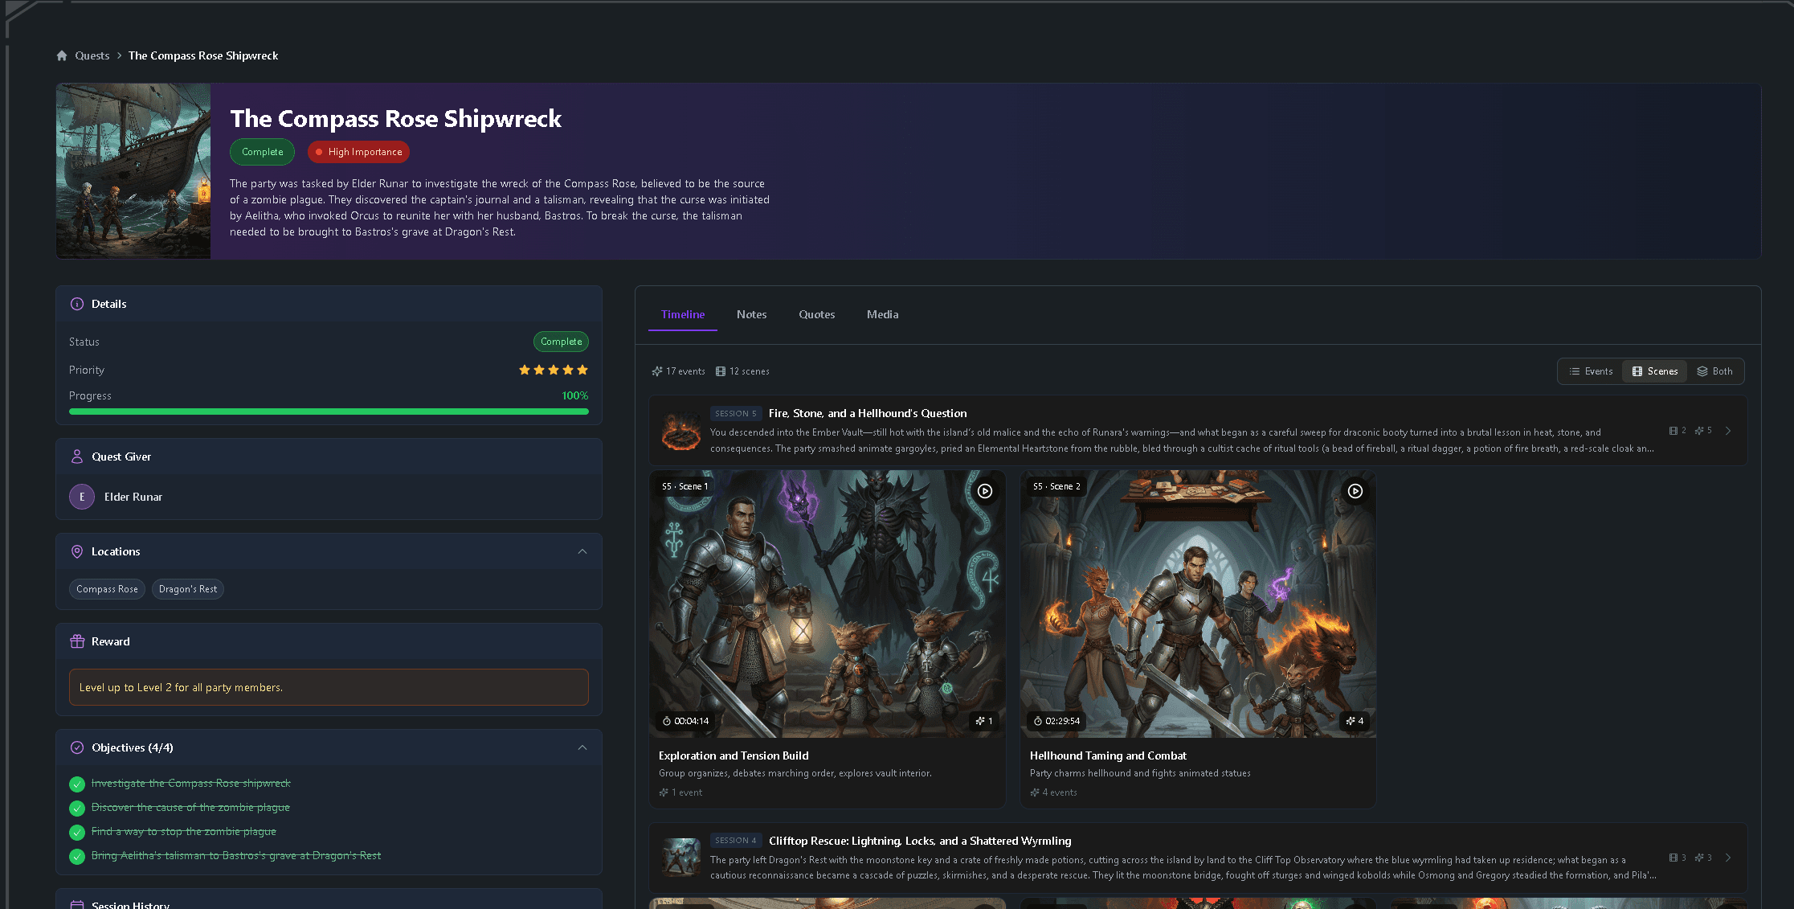1794x909 pixels.
Task: Click the home icon in breadcrumb
Action: 62,55
